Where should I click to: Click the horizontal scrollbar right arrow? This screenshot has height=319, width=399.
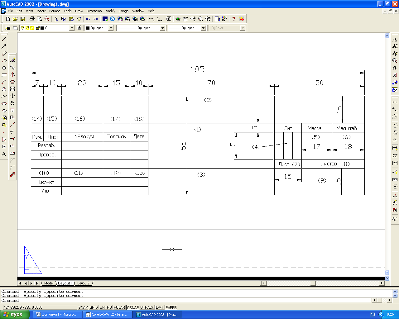coord(382,283)
